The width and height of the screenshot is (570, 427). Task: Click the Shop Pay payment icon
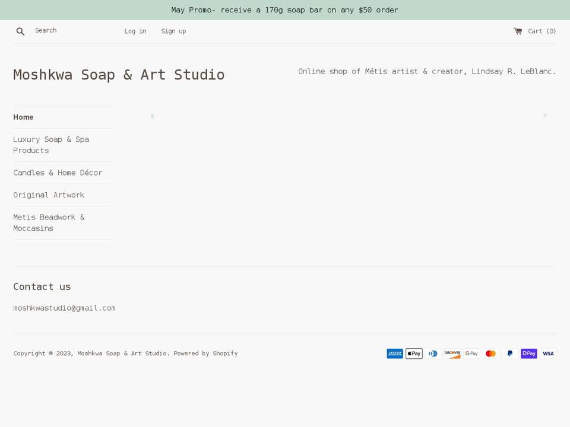coord(528,353)
